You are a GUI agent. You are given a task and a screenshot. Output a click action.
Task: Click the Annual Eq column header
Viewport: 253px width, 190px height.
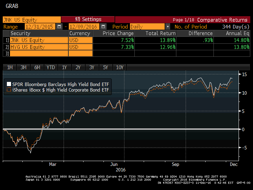(232, 33)
